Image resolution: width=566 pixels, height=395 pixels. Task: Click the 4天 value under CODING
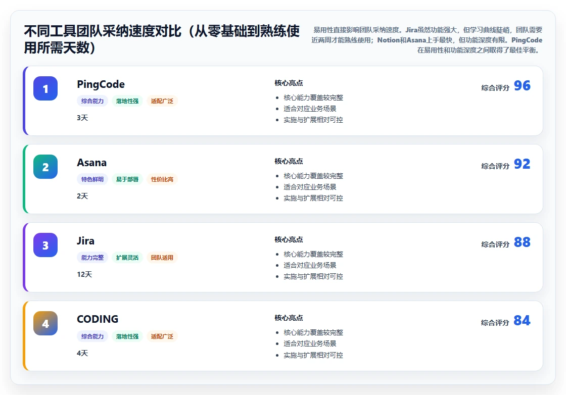coord(82,353)
